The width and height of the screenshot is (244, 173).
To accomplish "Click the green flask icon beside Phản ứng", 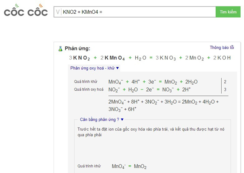I will (x=60, y=49).
